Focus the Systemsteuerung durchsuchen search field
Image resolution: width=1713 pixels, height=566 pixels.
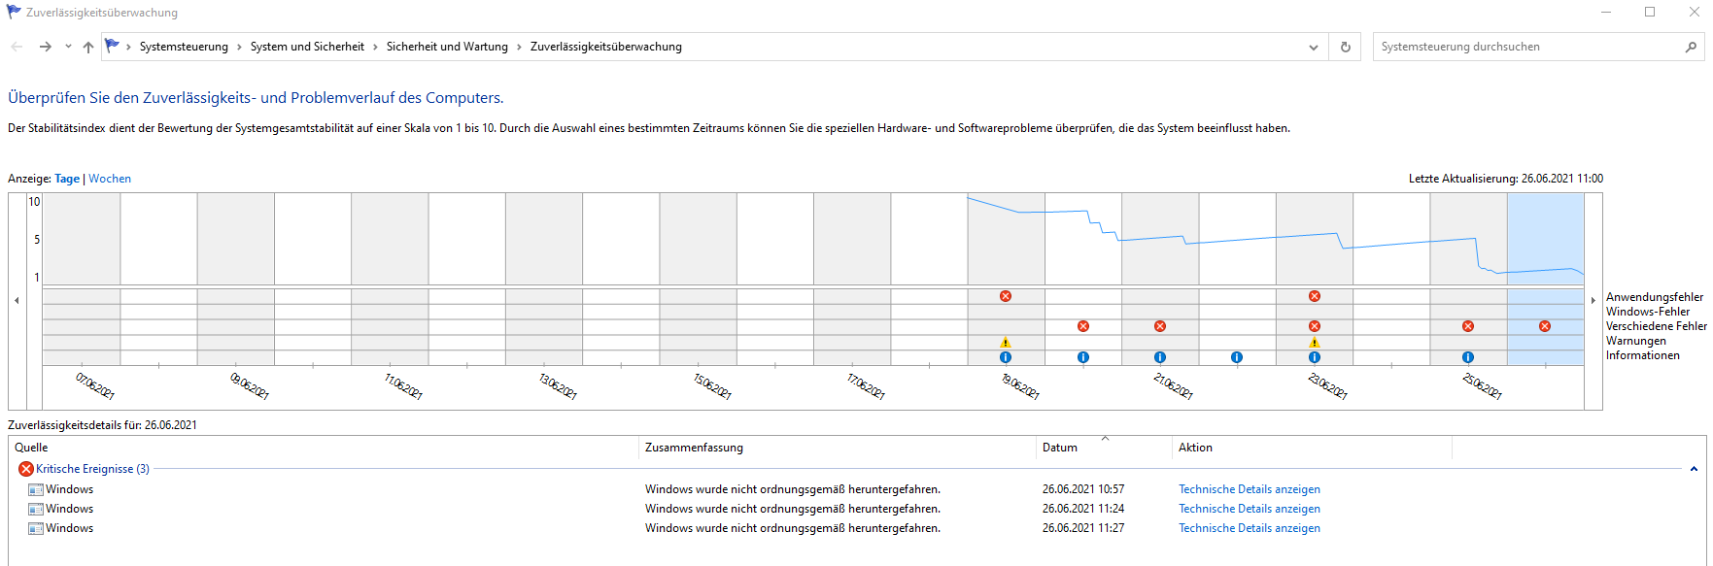coord(1527,47)
